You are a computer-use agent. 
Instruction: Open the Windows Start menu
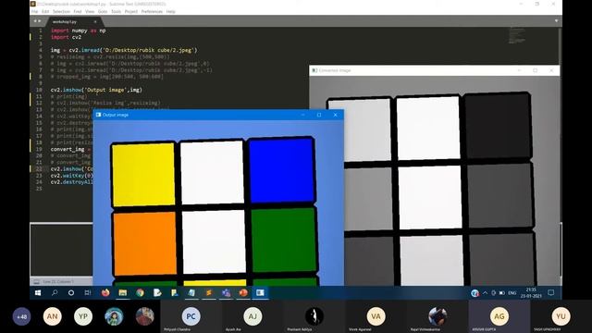coord(38,292)
